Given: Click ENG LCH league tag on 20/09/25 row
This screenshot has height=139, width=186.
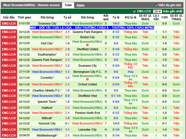Looking at the screenshot, I should pyautogui.click(x=9, y=135).
